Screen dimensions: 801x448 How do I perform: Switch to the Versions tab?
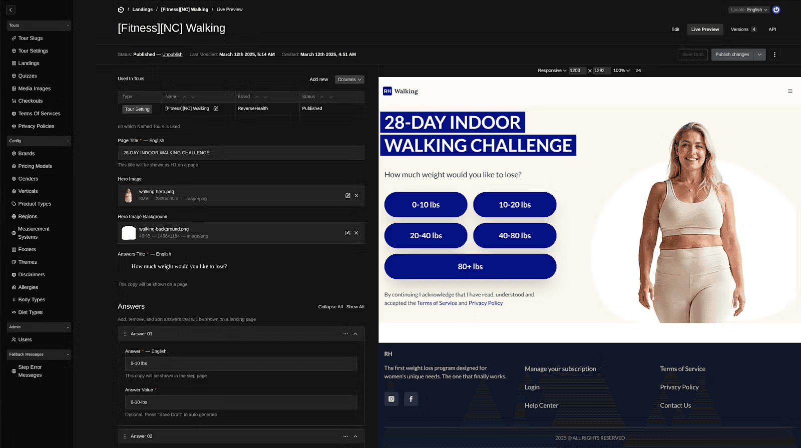(x=743, y=30)
